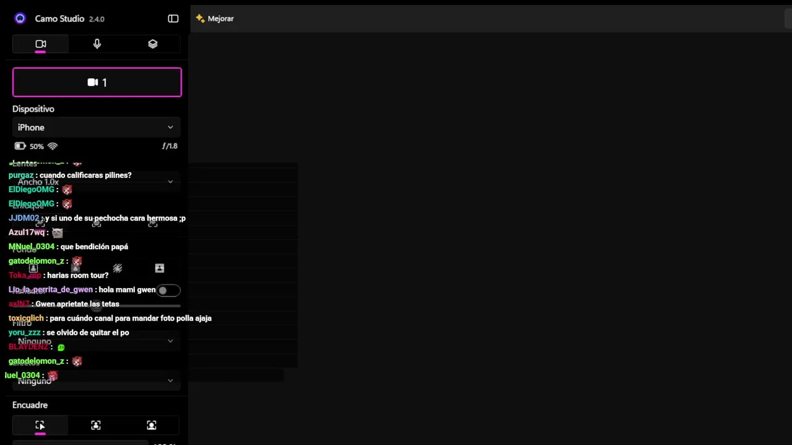Click the ƒ/1.8 aperture value
Image resolution: width=792 pixels, height=445 pixels.
point(170,146)
